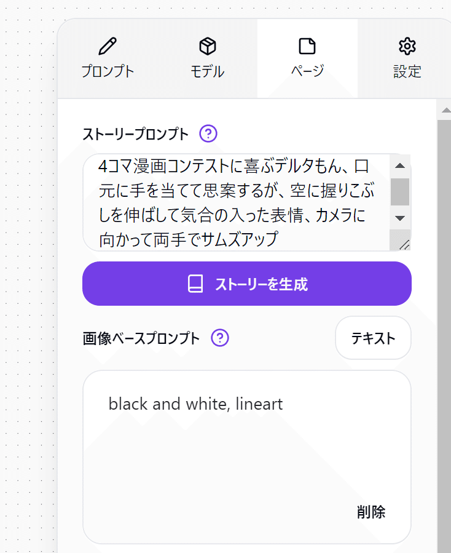Click the book icon inside the generate button
Viewport: 451px width, 553px height.
(194, 284)
